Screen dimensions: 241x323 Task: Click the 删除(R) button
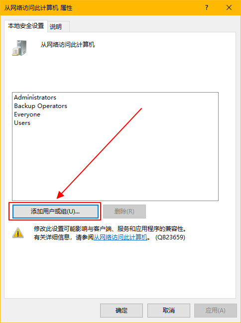pyautogui.click(x=124, y=212)
